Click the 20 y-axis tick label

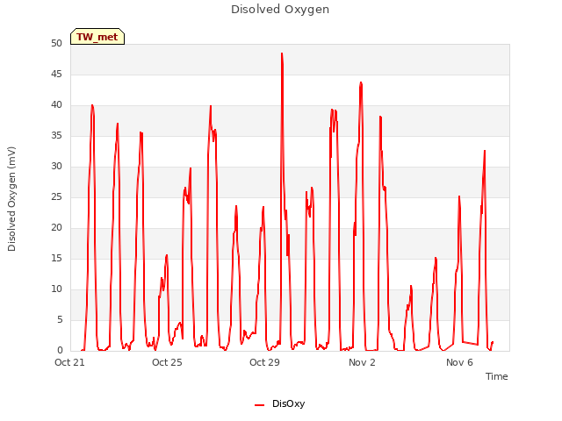(x=56, y=228)
